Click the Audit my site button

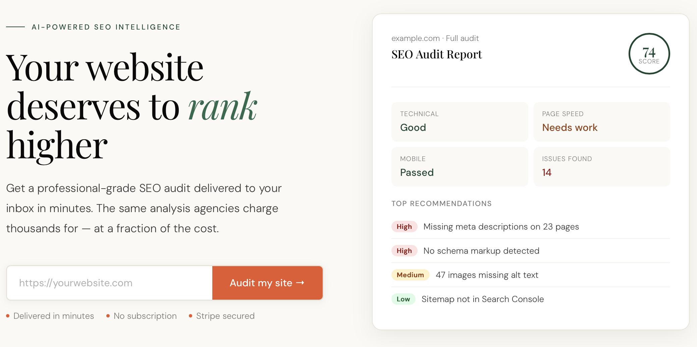(267, 283)
